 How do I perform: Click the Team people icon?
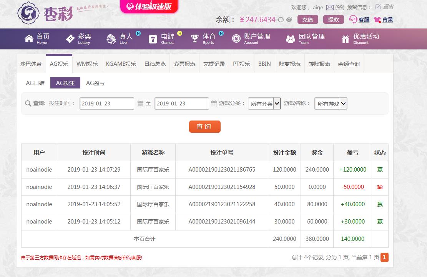pos(291,39)
